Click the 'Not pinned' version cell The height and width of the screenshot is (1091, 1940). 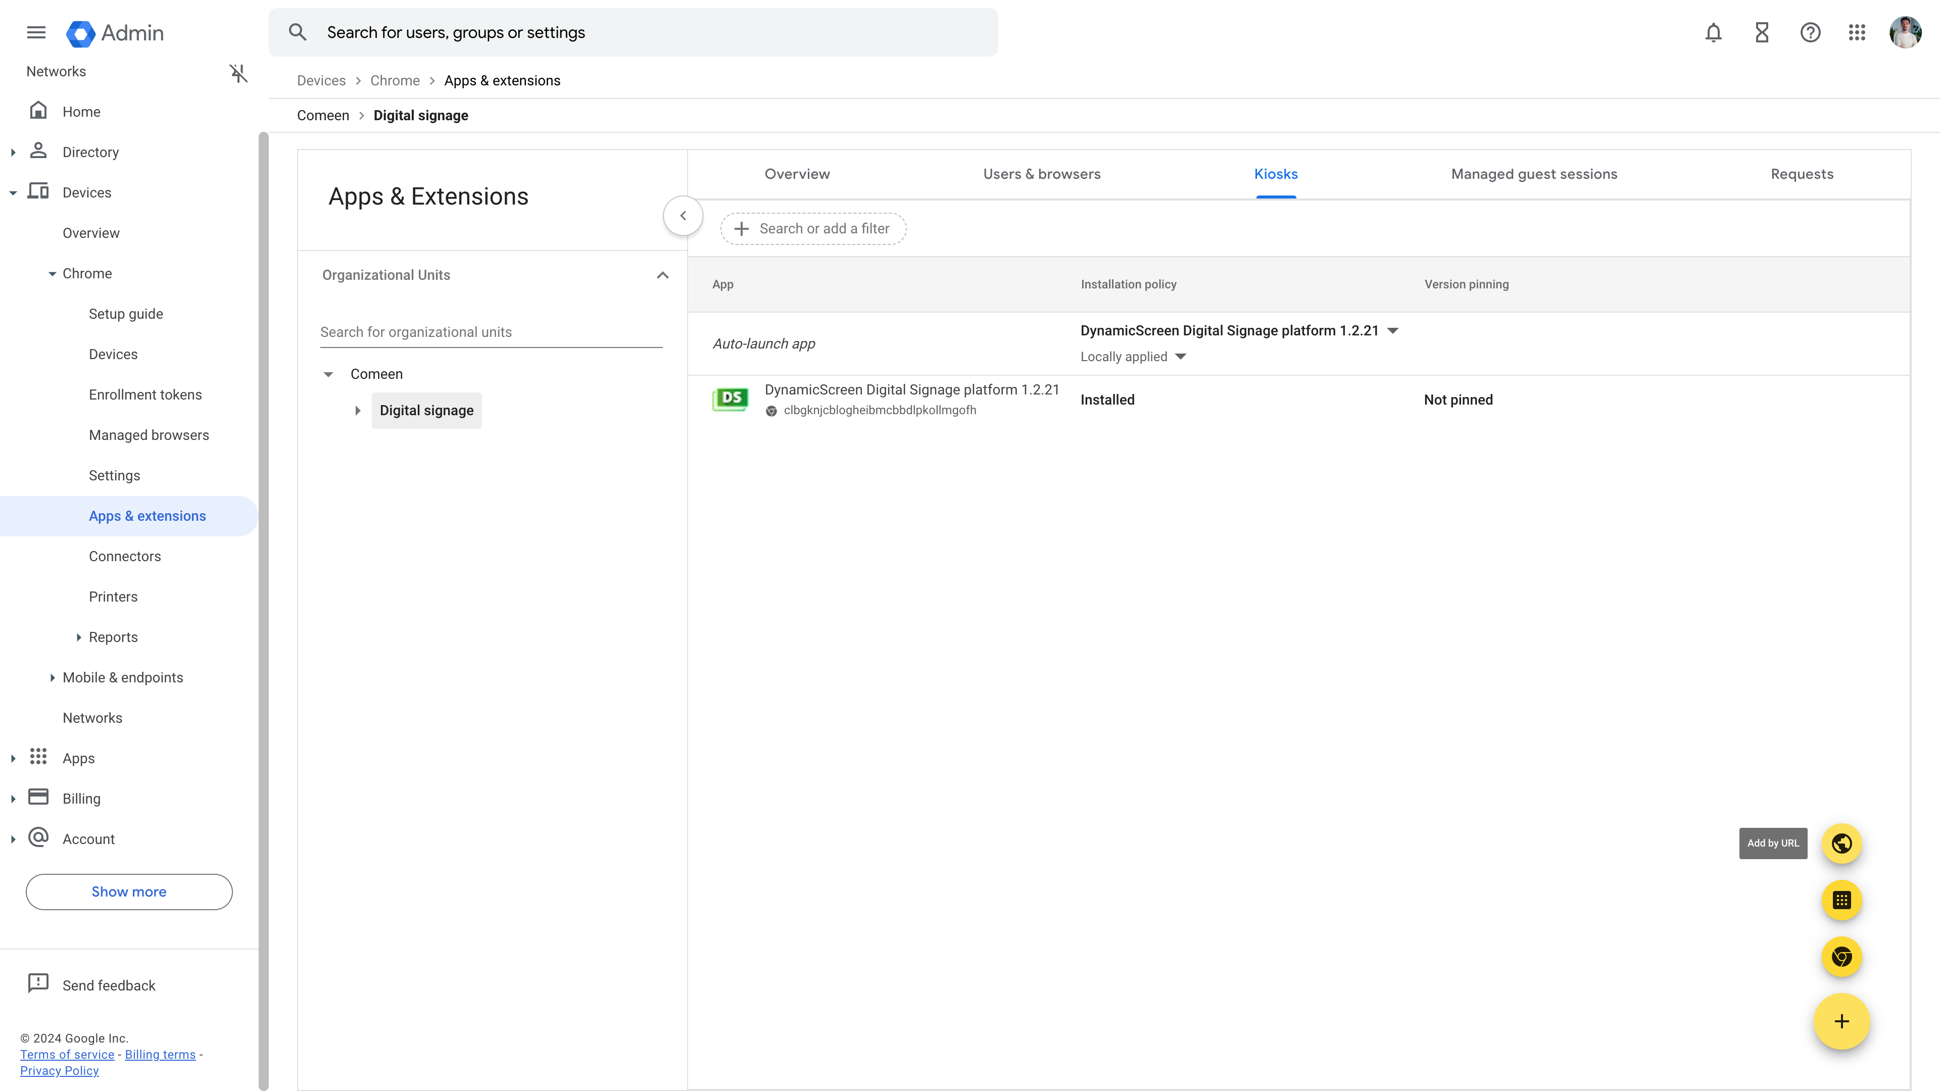[x=1458, y=400]
